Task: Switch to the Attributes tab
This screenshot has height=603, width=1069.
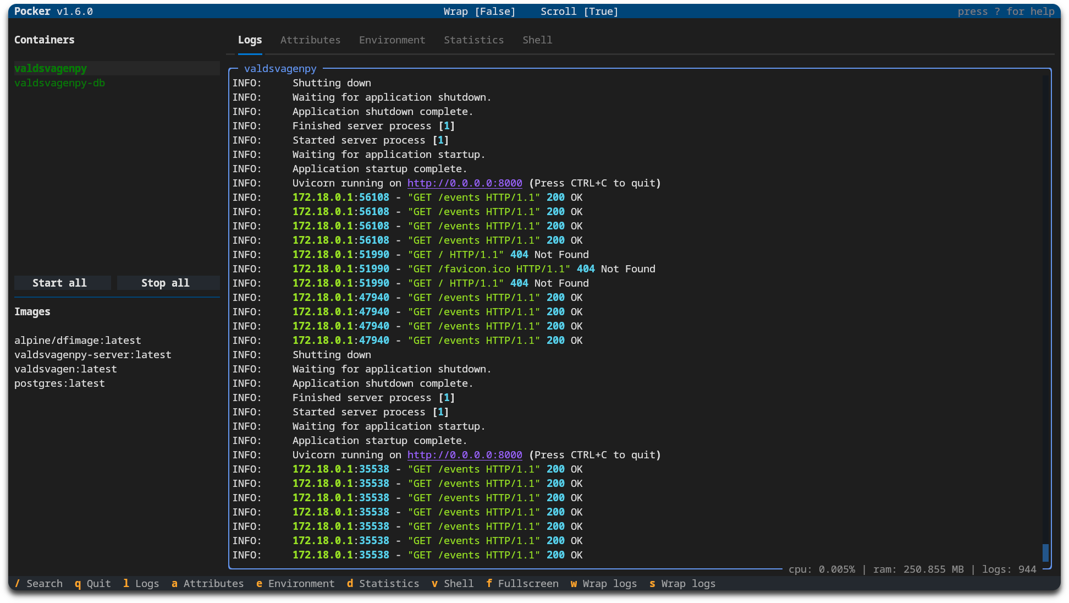Action: pyautogui.click(x=310, y=40)
